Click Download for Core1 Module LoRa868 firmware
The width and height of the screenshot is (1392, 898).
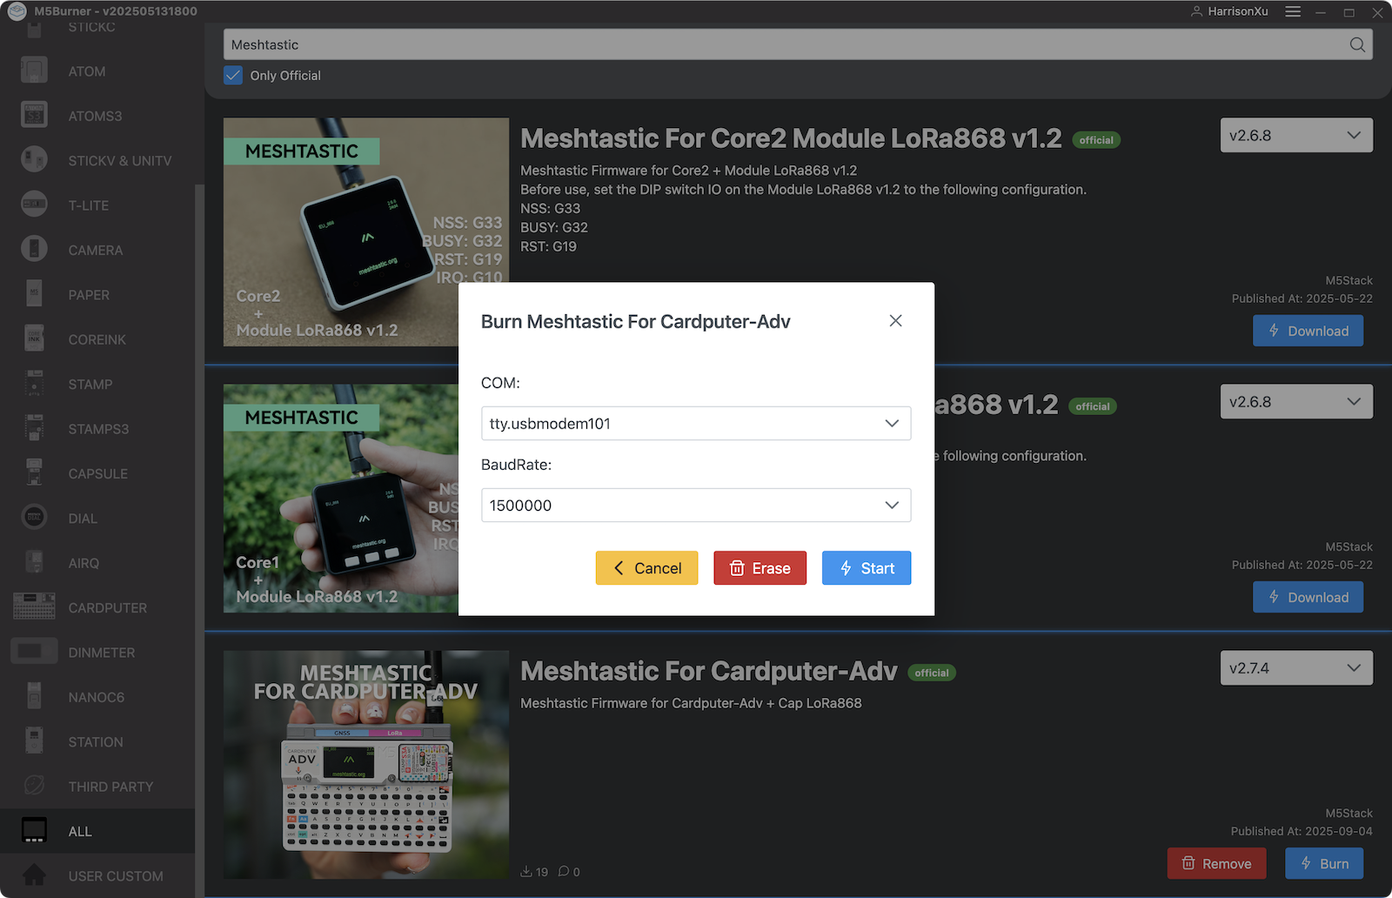(1308, 597)
